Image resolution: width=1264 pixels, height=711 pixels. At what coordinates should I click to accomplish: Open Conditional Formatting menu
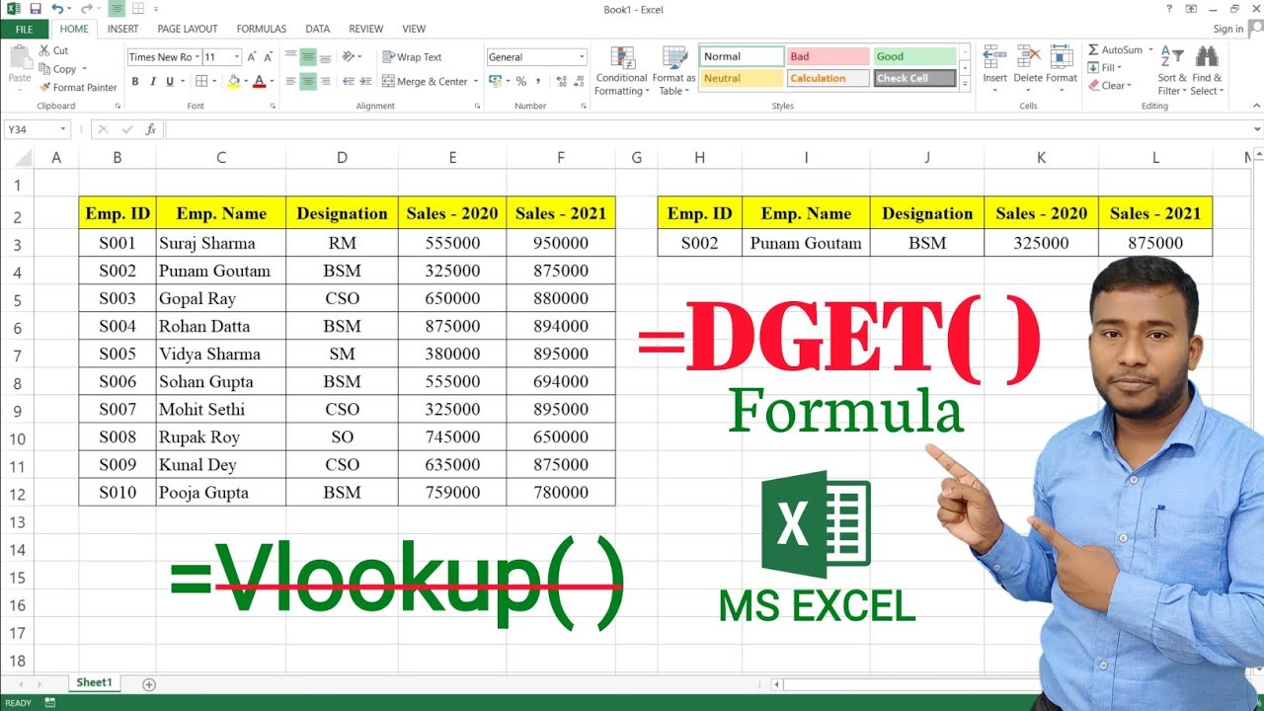(x=622, y=70)
